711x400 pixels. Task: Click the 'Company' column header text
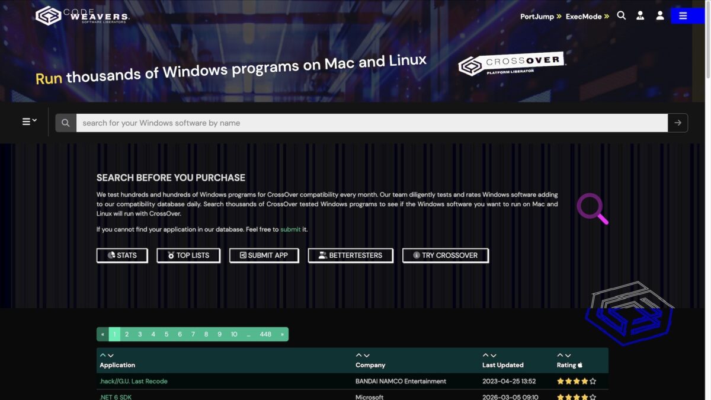pos(370,365)
